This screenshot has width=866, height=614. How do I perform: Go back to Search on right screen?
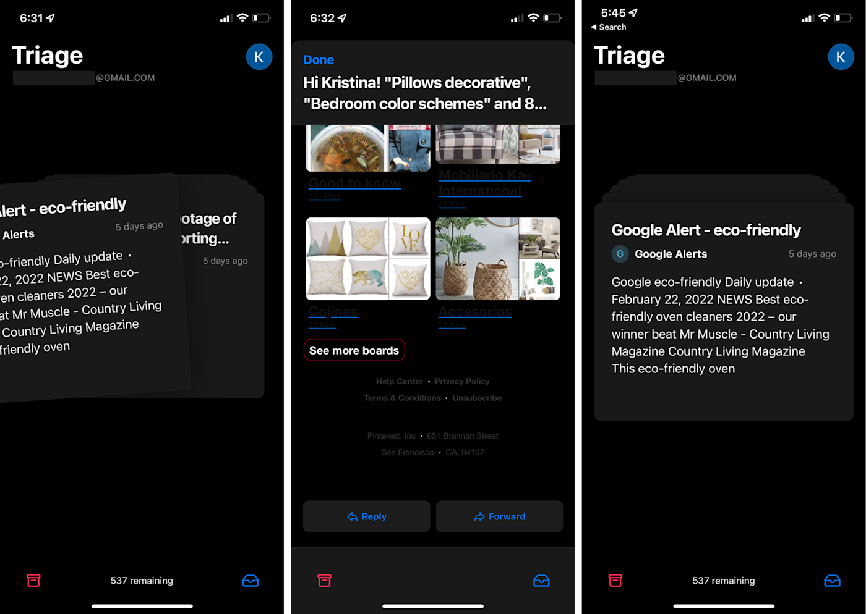coord(609,27)
